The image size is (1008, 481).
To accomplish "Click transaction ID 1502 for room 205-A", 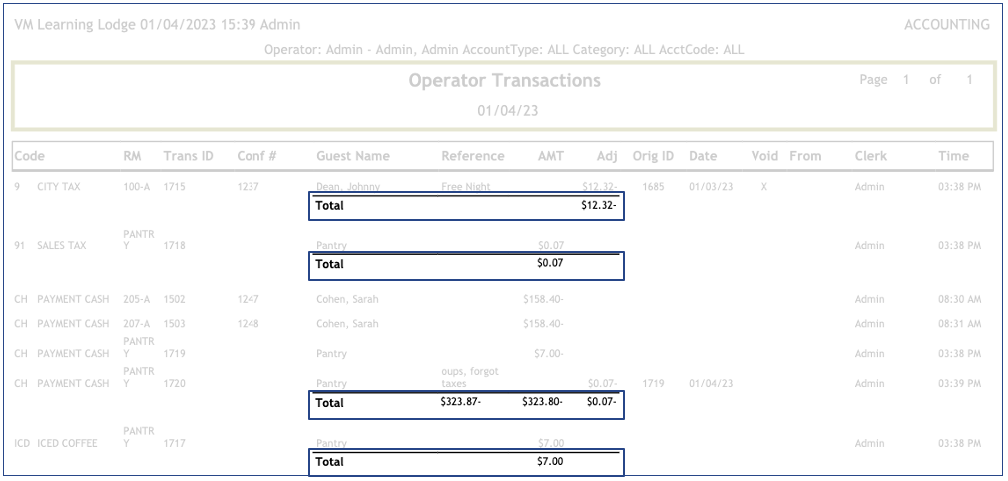I will pos(176,299).
